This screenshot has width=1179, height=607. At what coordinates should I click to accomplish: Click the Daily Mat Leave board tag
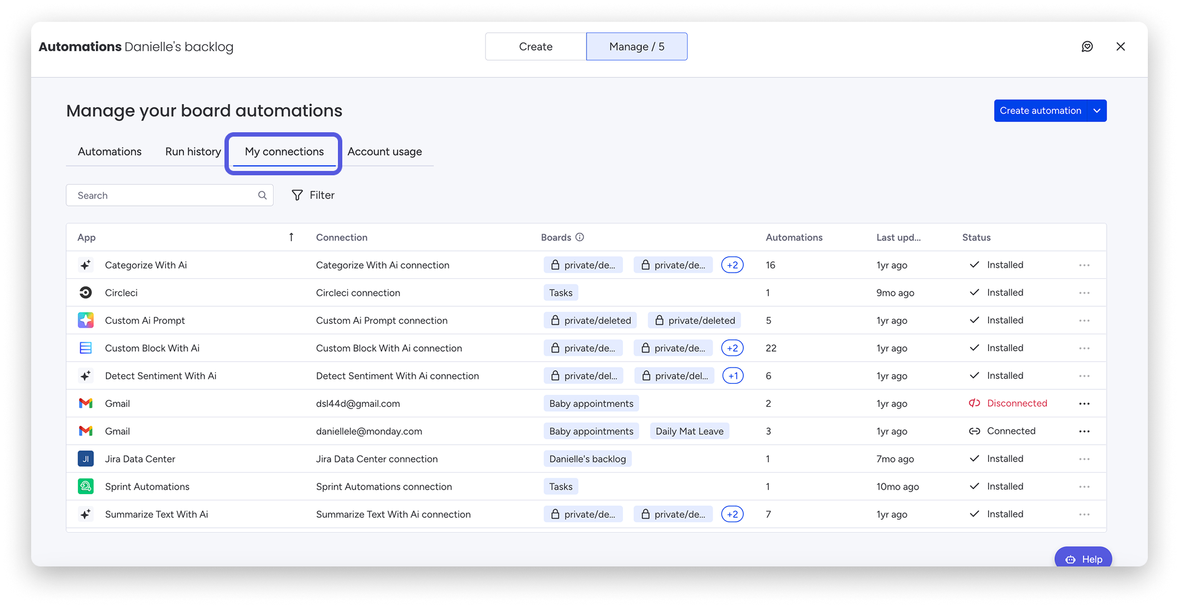(x=690, y=431)
